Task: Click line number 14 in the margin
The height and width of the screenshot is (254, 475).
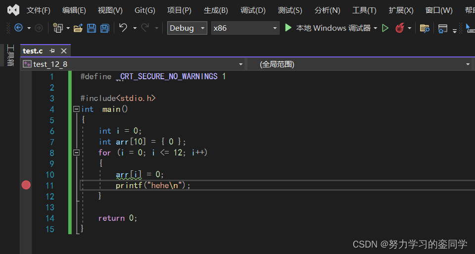Action: (x=49, y=218)
